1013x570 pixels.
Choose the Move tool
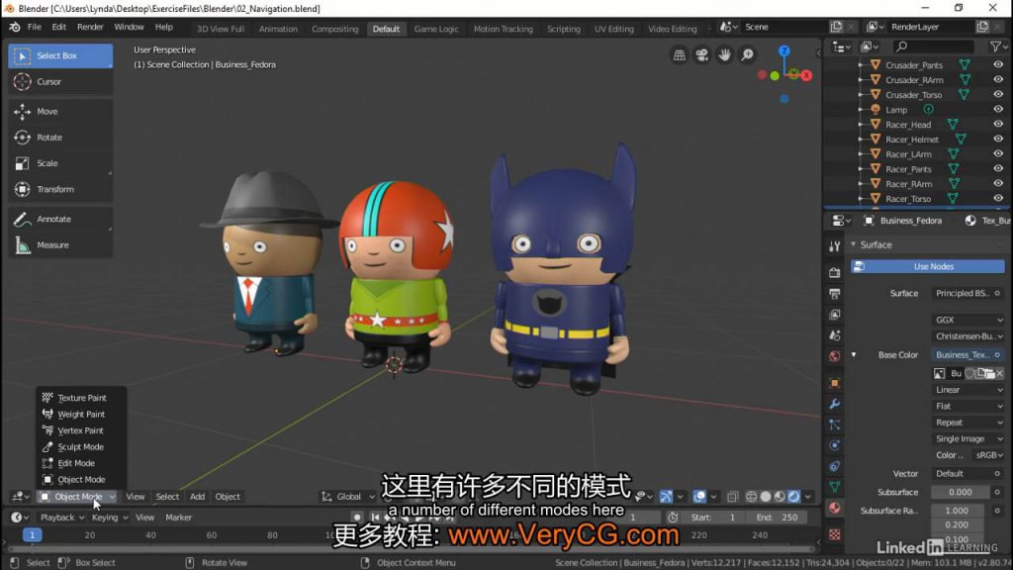coord(60,111)
